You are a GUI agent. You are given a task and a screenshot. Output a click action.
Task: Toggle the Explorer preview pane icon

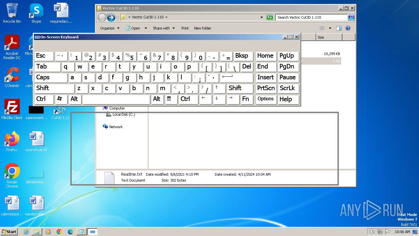(x=339, y=28)
